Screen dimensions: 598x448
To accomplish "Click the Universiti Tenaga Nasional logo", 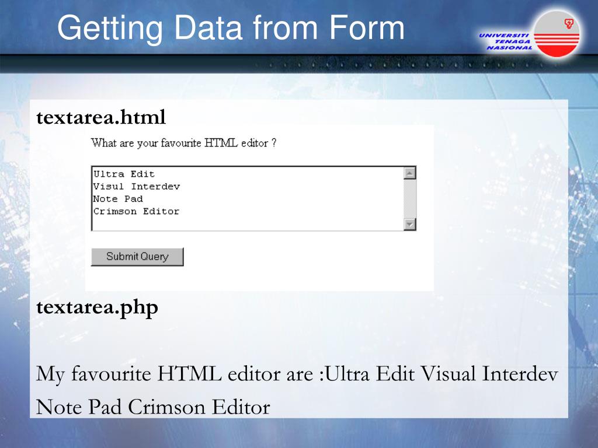I will pyautogui.click(x=531, y=34).
